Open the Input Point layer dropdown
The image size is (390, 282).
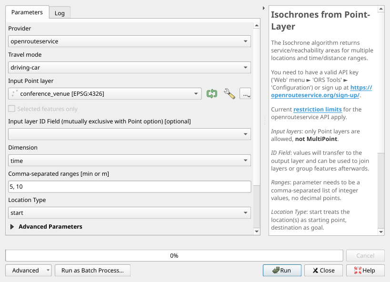[105, 94]
